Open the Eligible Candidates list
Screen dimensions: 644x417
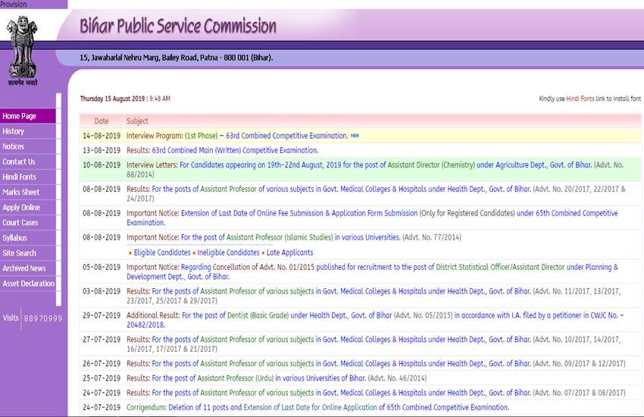[162, 252]
